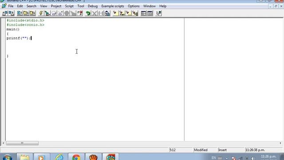This screenshot has height=160, width=284.
Task: Open the Search menu
Action: coord(32,6)
